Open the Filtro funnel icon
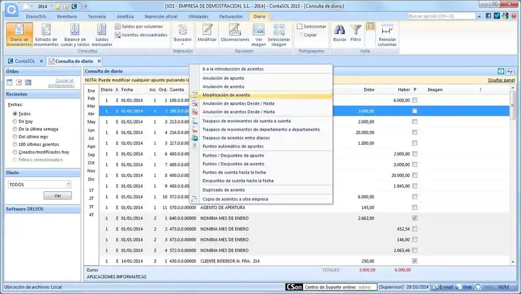Viewport: 521px width, 294px height. (356, 30)
